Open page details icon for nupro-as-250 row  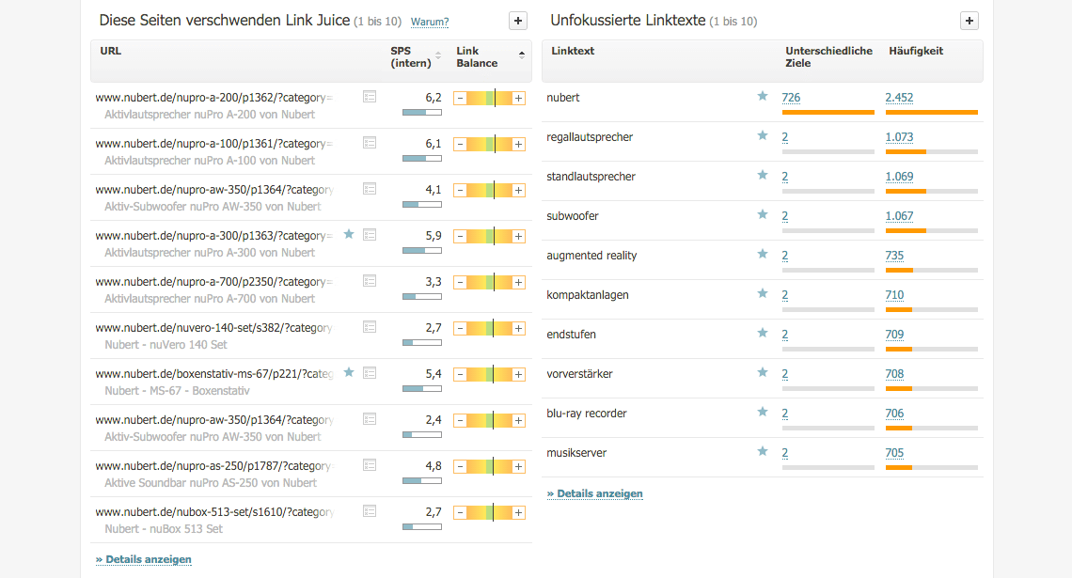pyautogui.click(x=370, y=465)
